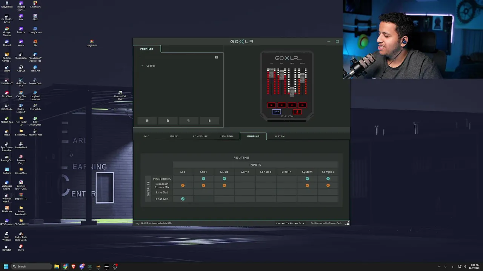Create a new profile with the document icon
The image size is (483, 271).
(x=168, y=120)
